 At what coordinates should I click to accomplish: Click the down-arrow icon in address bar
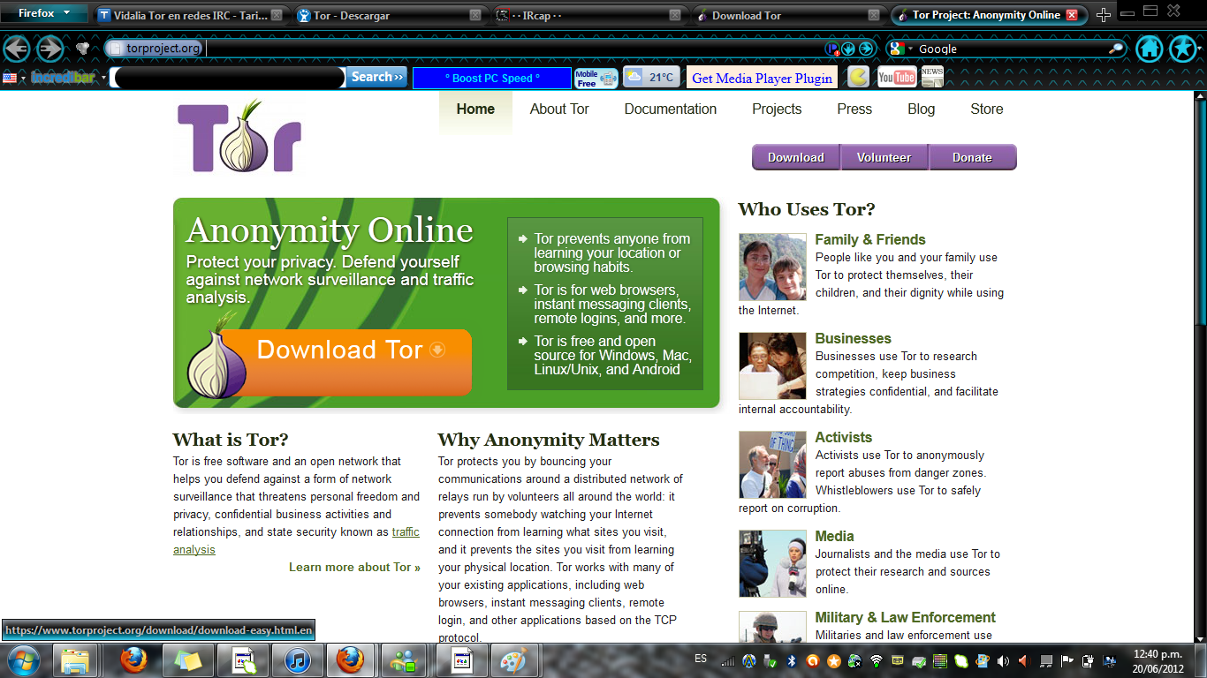pyautogui.click(x=849, y=49)
